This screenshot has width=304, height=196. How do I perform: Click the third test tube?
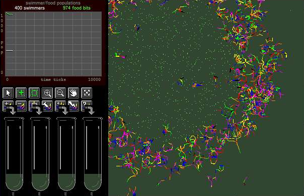coord(66,154)
